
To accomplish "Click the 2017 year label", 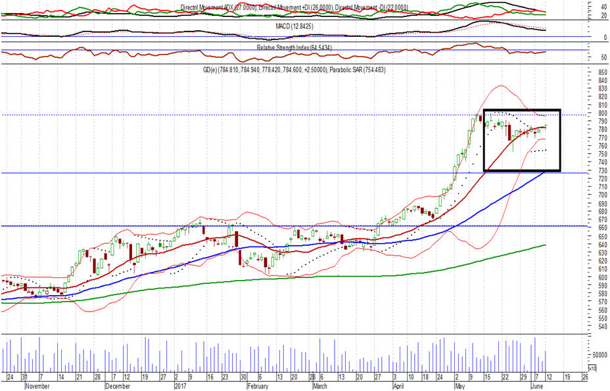I will [x=180, y=386].
